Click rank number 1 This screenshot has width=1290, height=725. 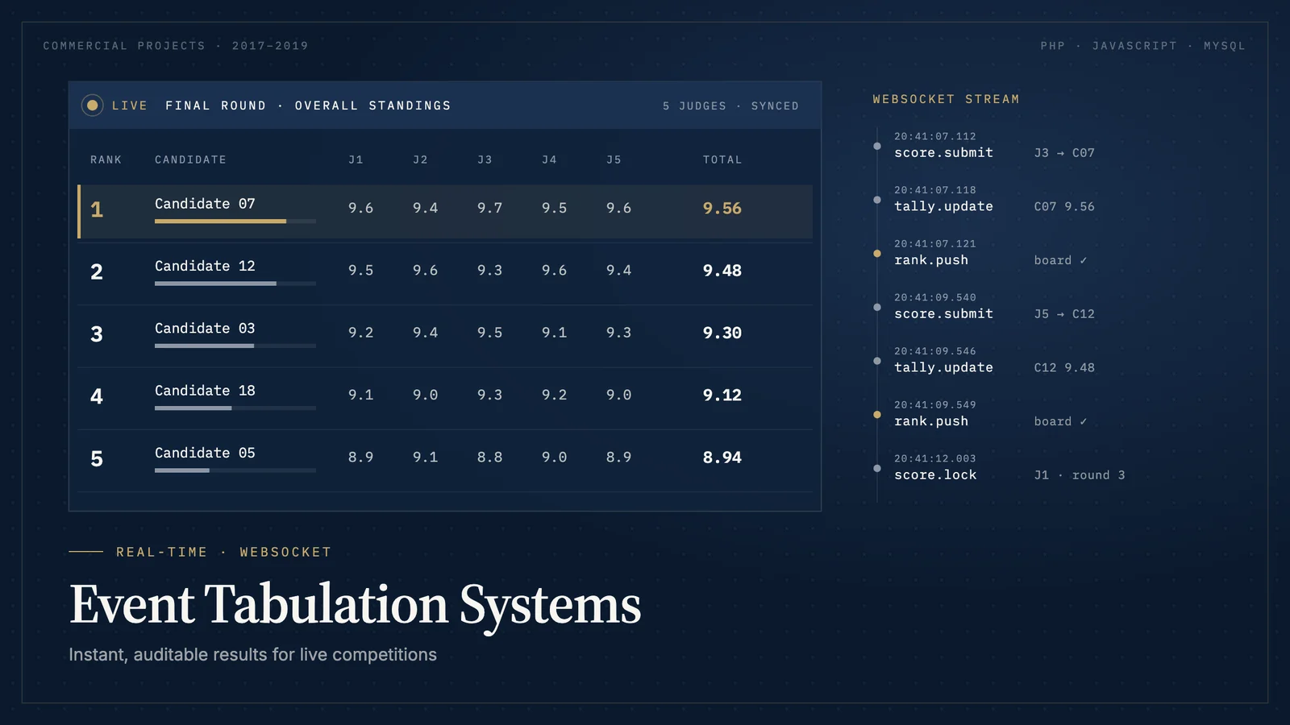[x=97, y=210]
